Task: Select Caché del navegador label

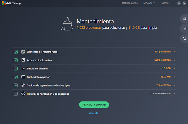Action: (x=38, y=77)
